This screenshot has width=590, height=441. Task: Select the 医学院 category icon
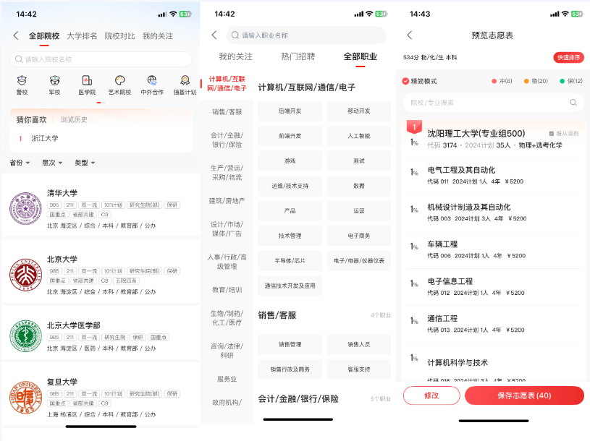tap(87, 80)
